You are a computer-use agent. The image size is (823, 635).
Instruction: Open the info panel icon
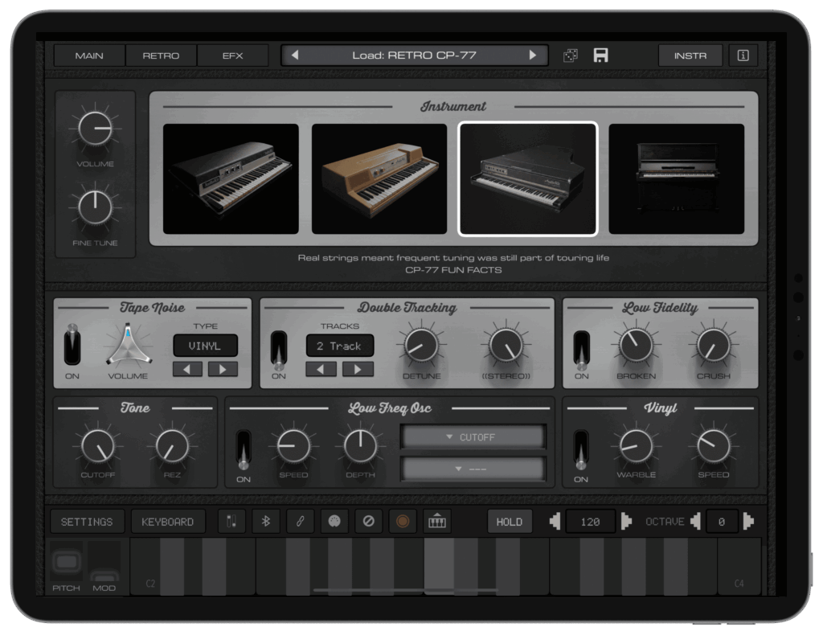(743, 55)
